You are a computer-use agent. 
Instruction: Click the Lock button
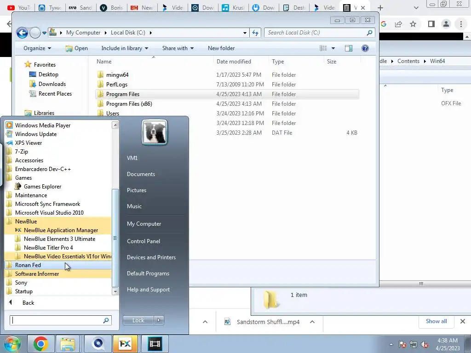click(138, 320)
